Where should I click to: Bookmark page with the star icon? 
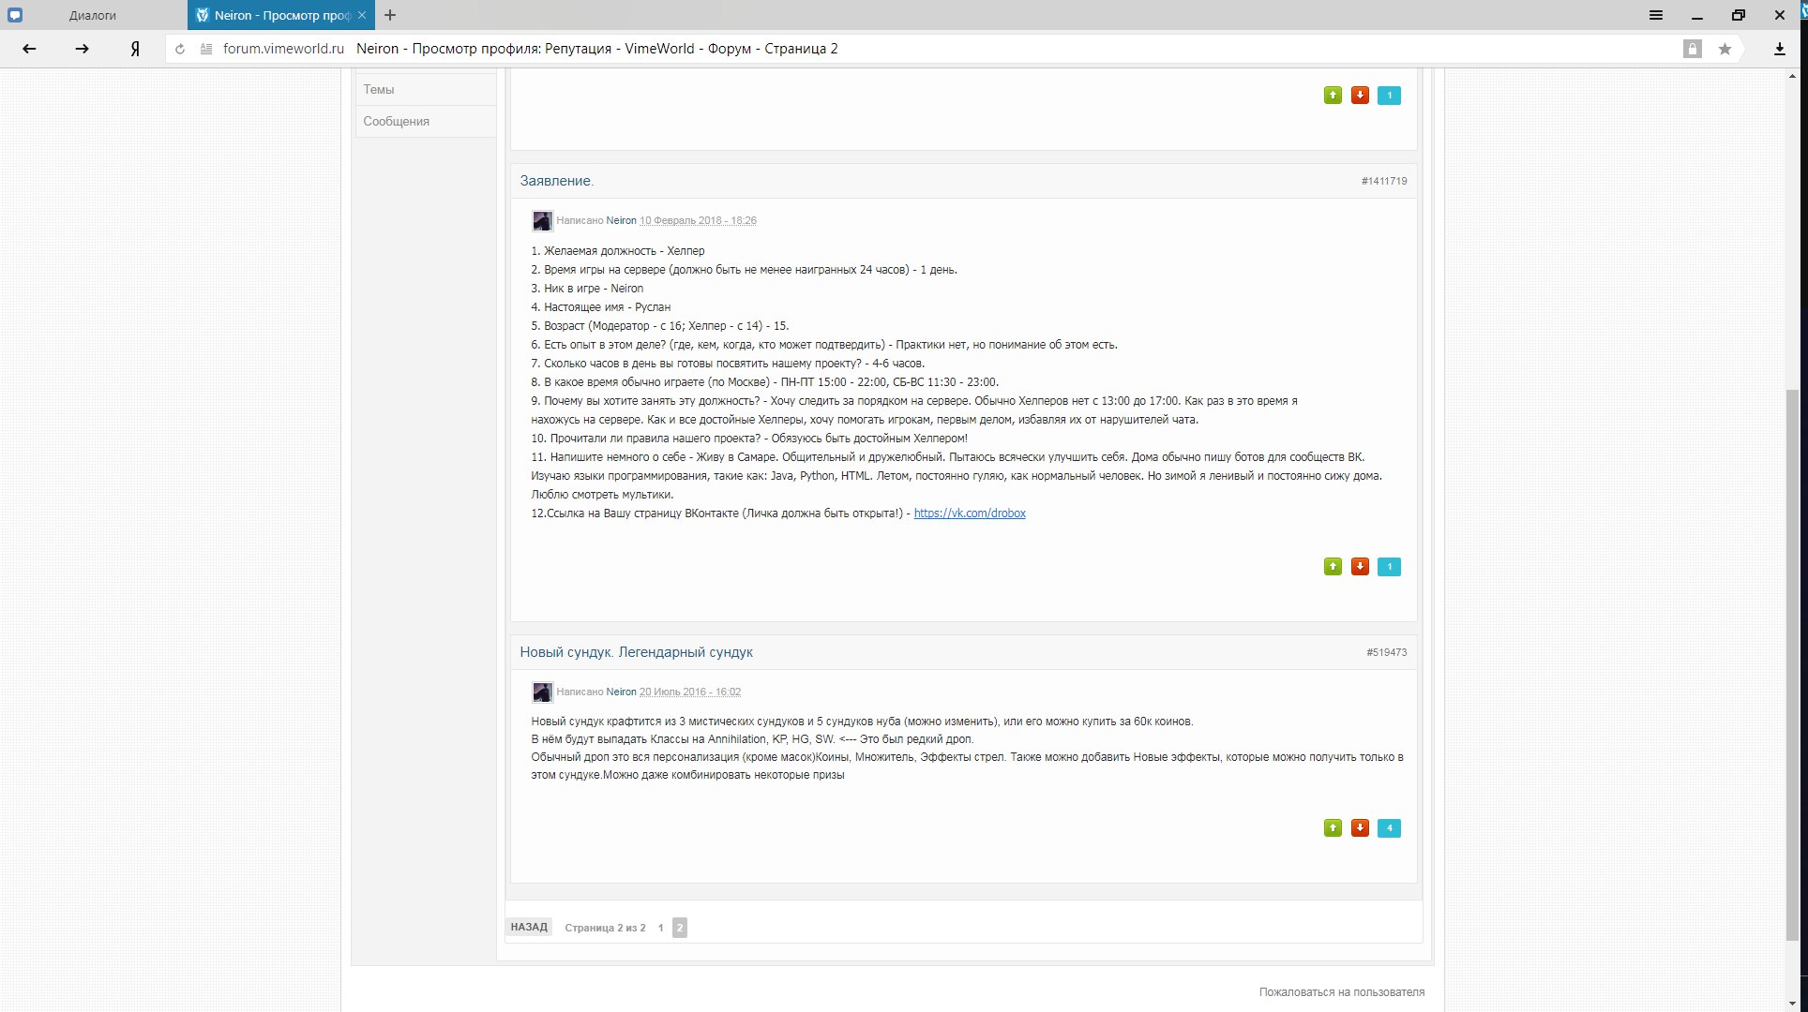coord(1725,49)
